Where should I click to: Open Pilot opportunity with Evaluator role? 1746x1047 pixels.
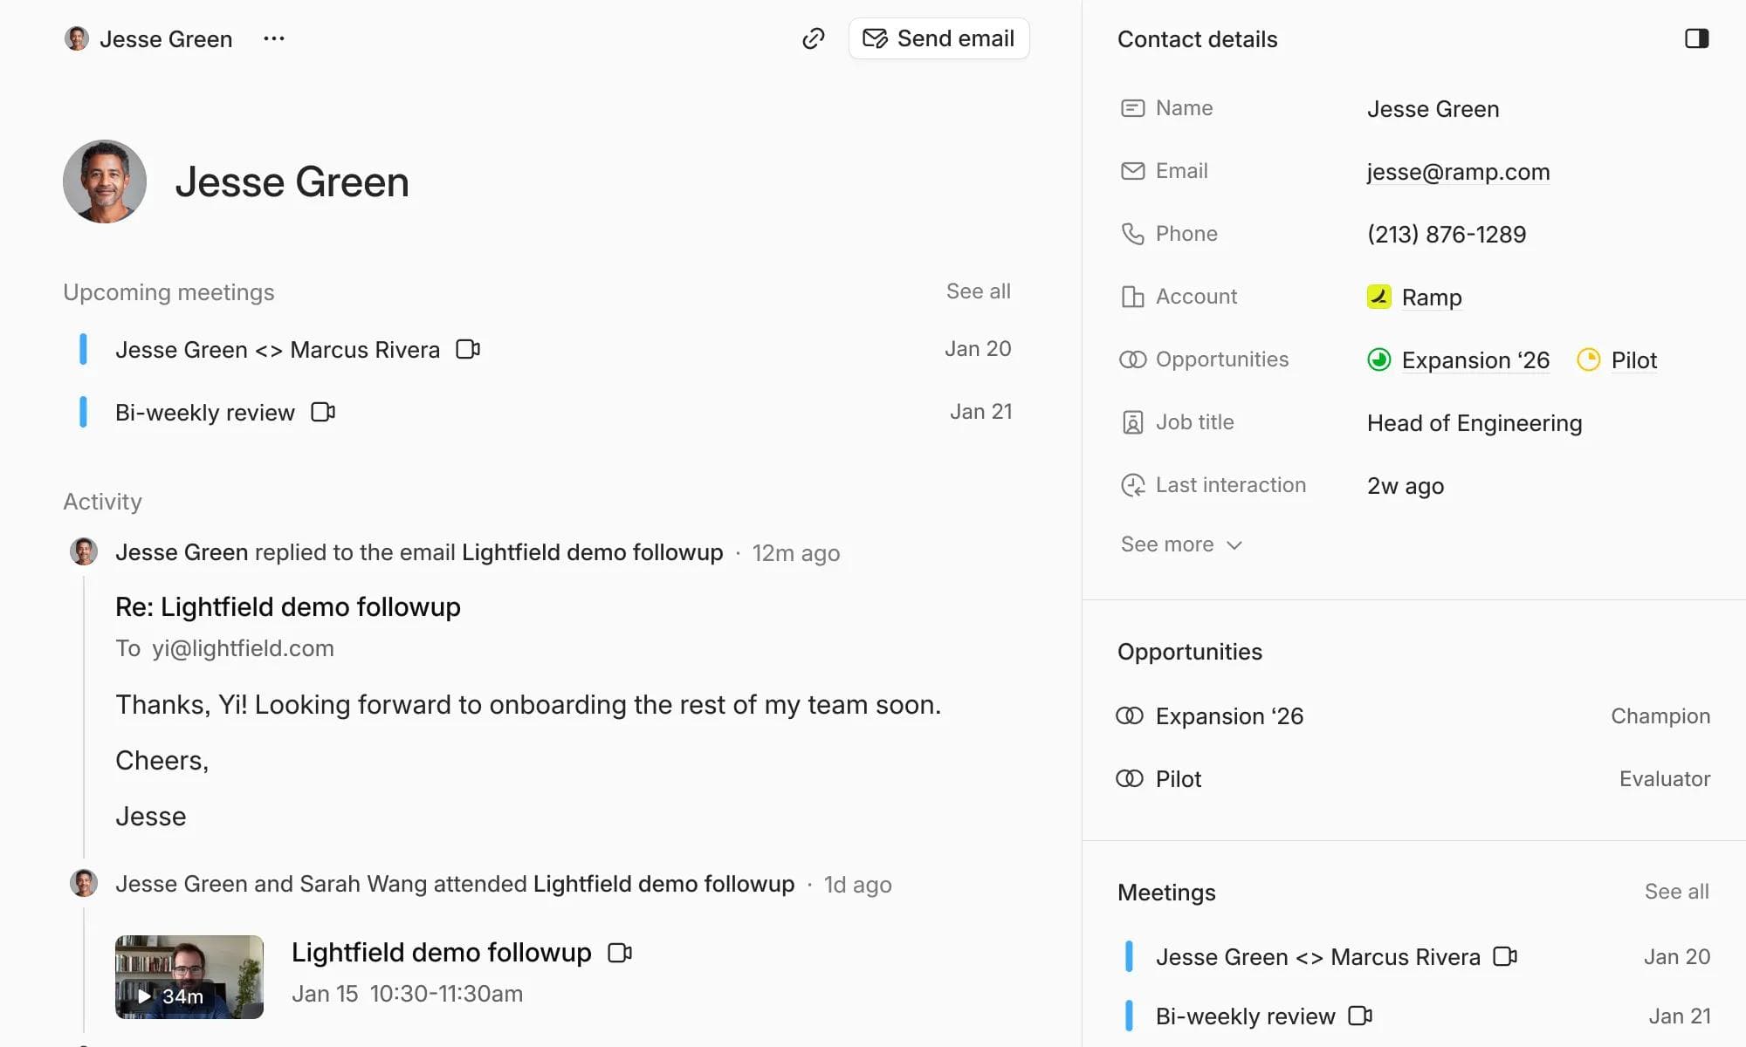pos(1178,779)
